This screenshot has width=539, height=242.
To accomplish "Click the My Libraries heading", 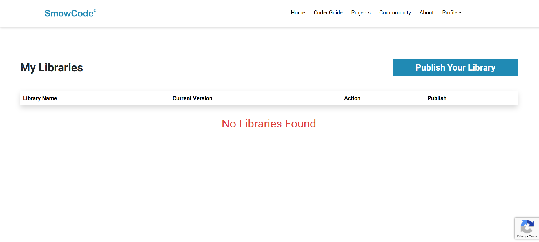I will 52,67.
